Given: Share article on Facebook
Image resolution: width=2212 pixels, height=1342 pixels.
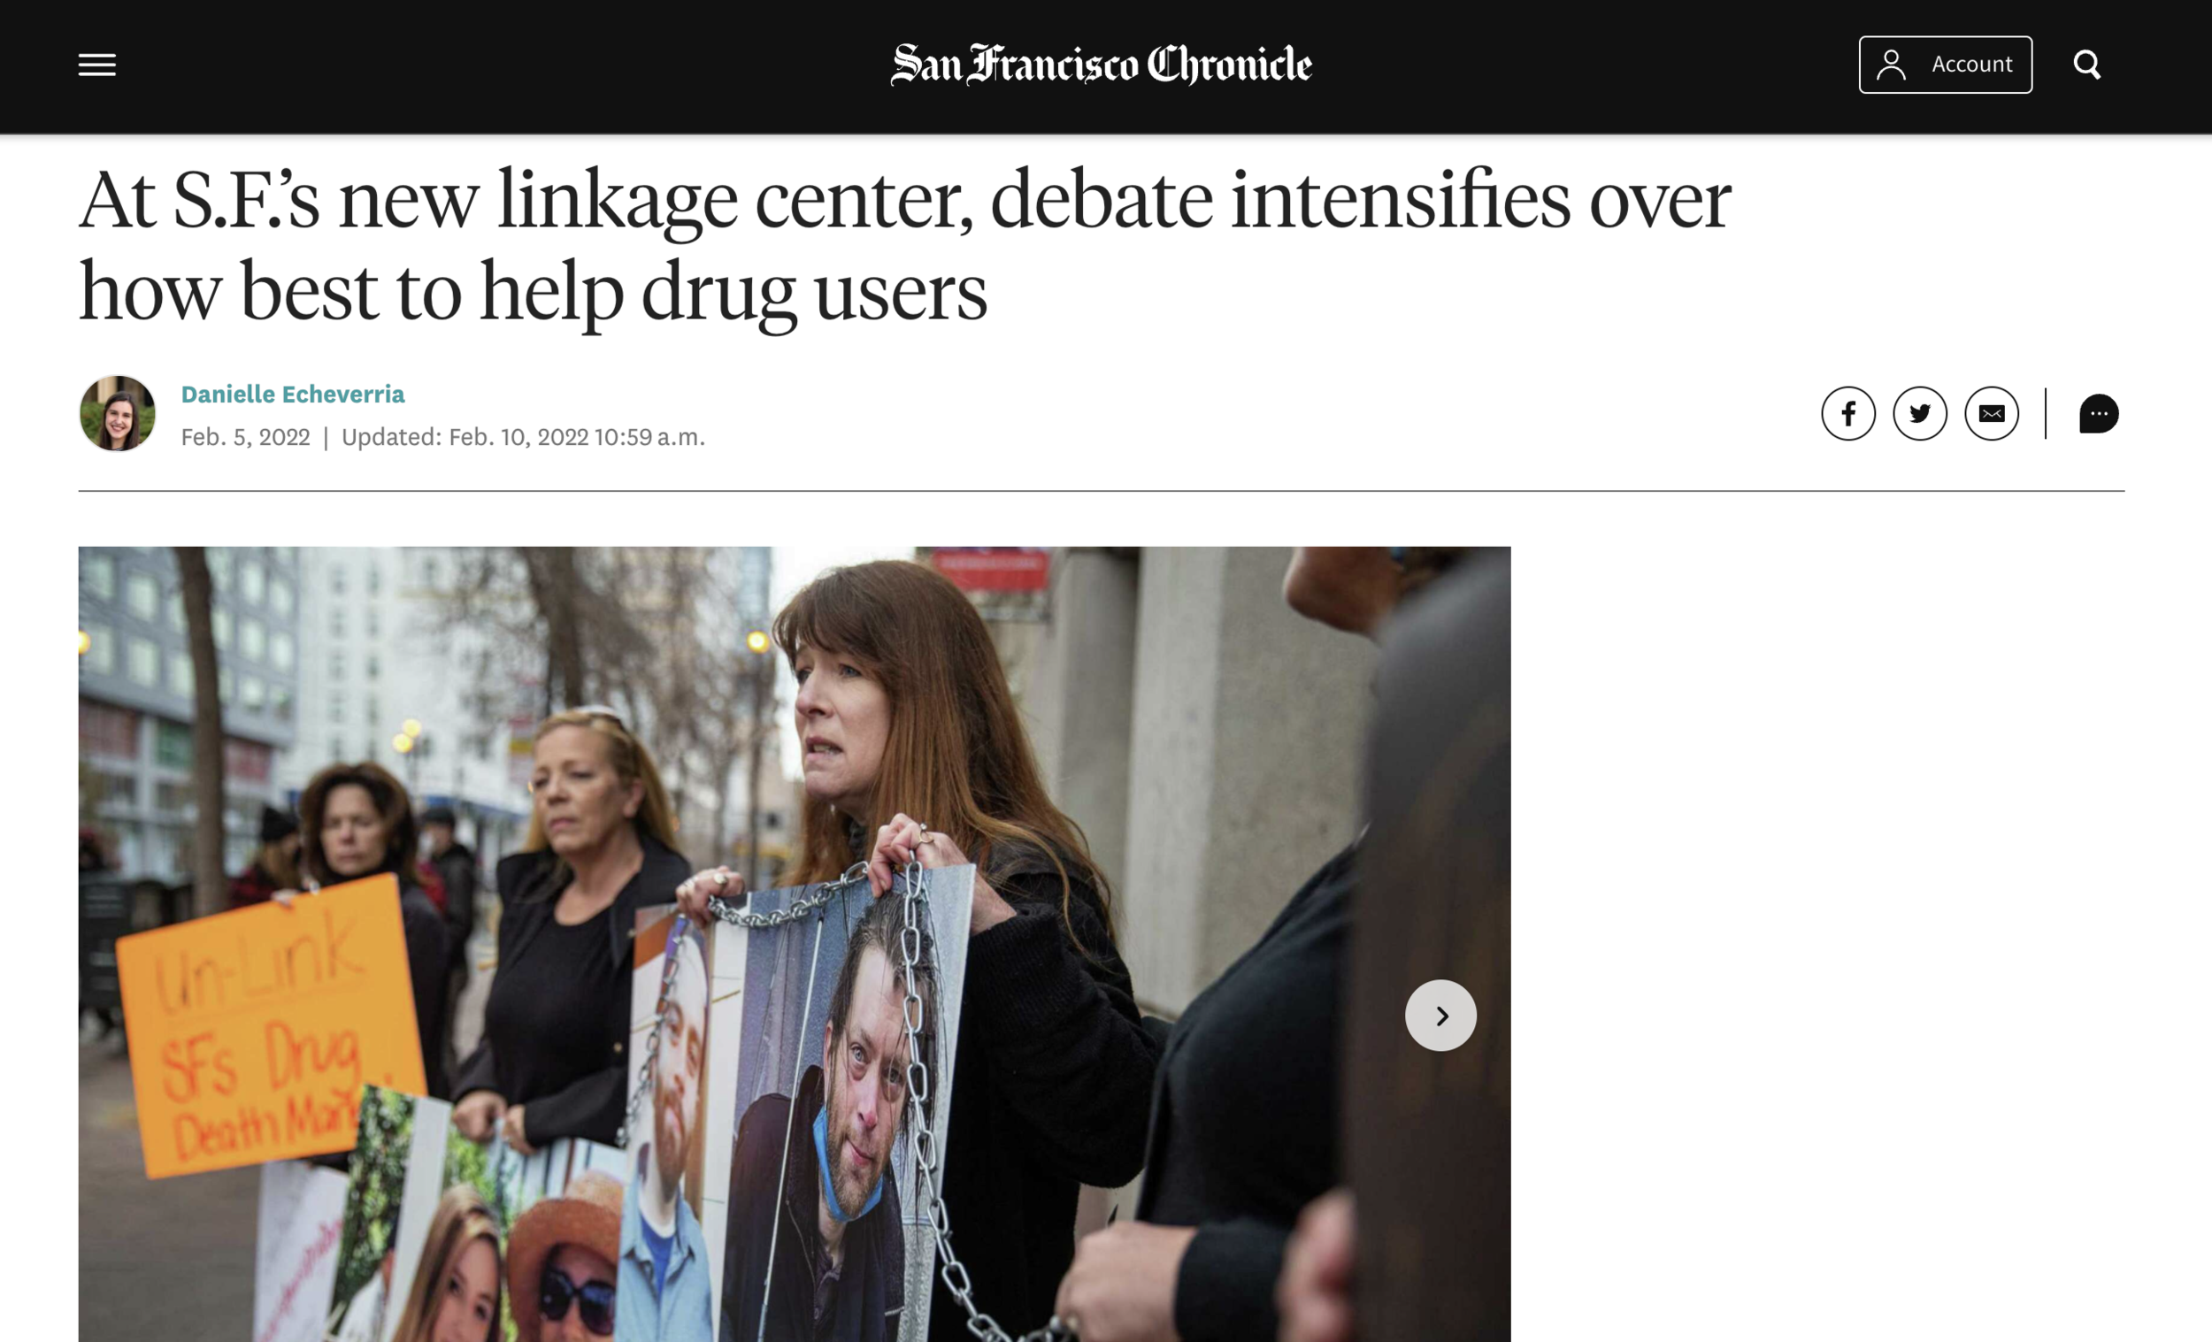Looking at the screenshot, I should 1848,414.
